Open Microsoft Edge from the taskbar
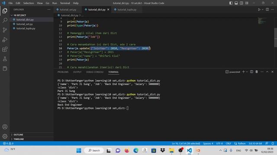Screen dimensions: 277x155 click(x=135, y=150)
